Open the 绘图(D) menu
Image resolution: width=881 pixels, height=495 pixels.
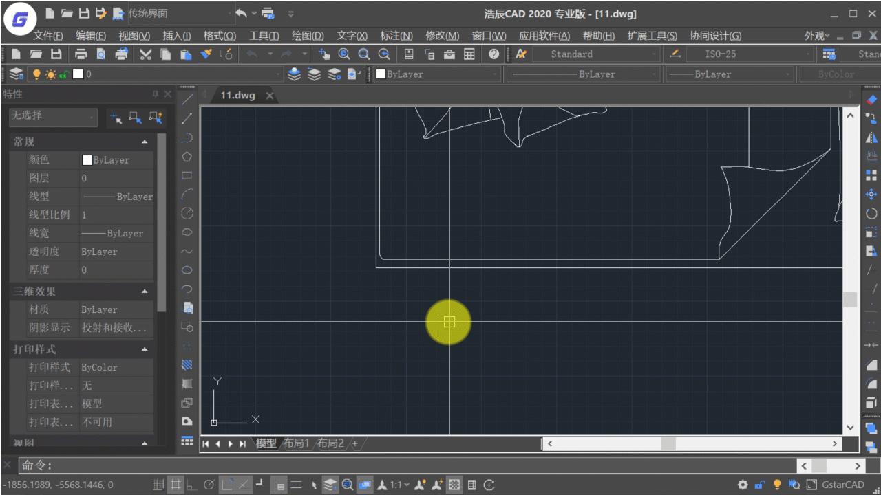click(308, 36)
